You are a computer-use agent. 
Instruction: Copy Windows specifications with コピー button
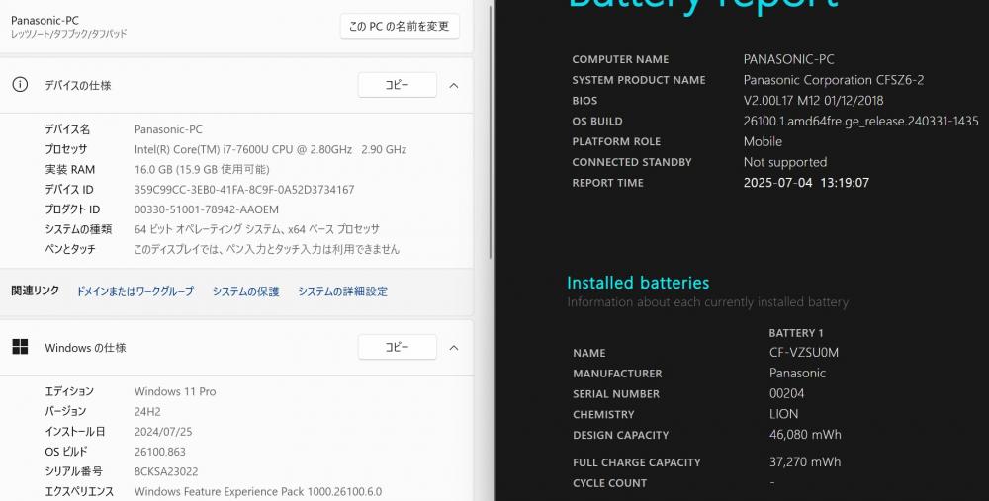click(398, 347)
